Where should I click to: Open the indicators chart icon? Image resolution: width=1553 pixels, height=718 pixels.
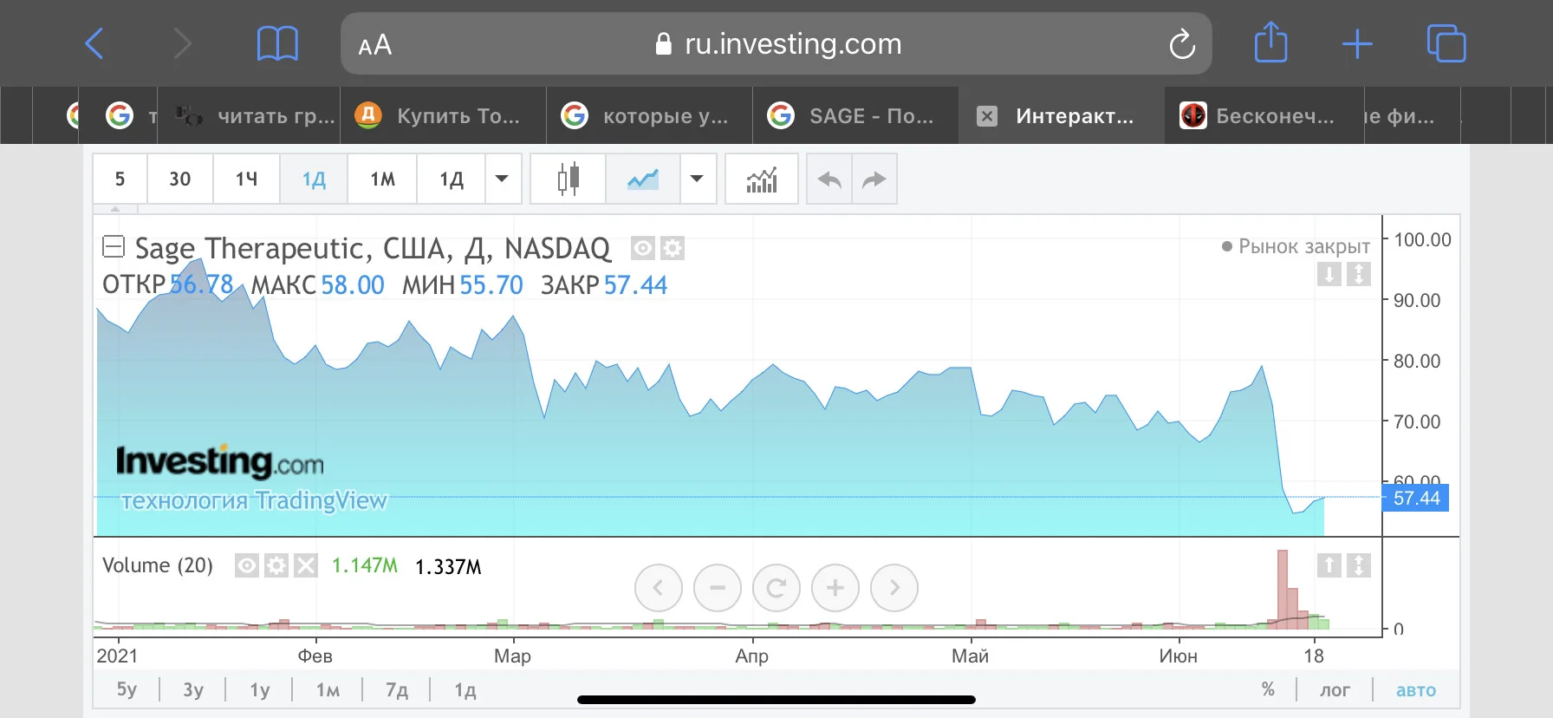coord(762,179)
